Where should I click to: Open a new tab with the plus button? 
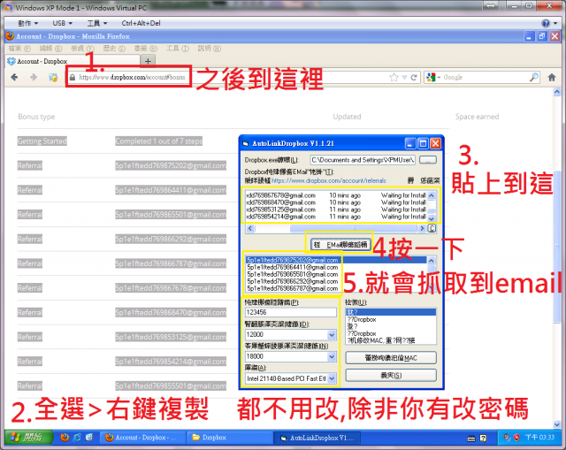coord(148,61)
